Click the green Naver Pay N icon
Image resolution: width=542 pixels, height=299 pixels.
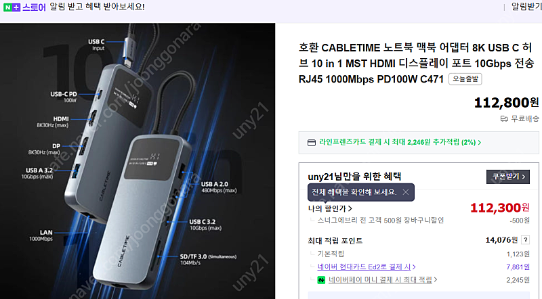click(321, 280)
